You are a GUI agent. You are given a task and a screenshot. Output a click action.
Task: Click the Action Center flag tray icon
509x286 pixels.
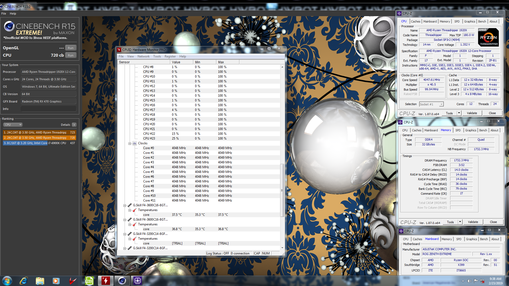tap(476, 281)
